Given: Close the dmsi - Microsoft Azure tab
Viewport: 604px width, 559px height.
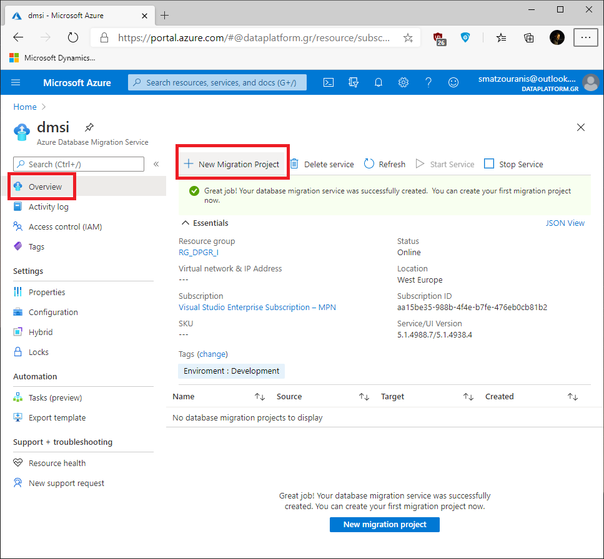Looking at the screenshot, I should 144,16.
